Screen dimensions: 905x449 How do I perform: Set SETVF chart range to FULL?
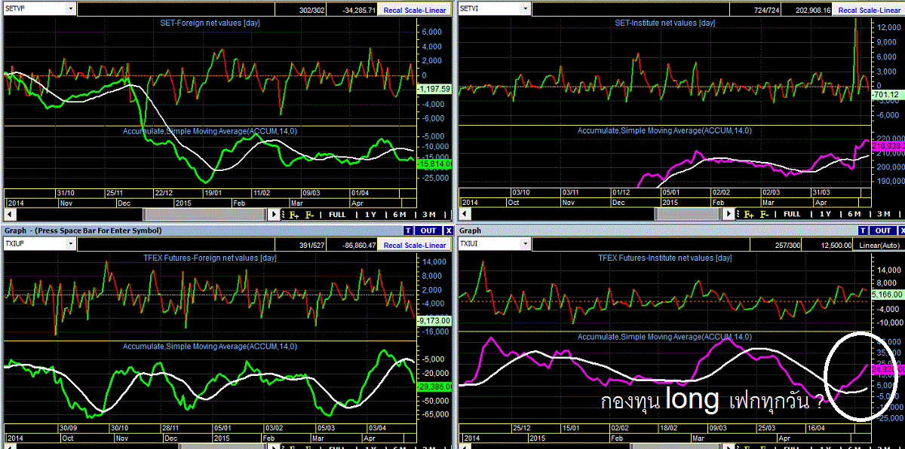(x=337, y=214)
